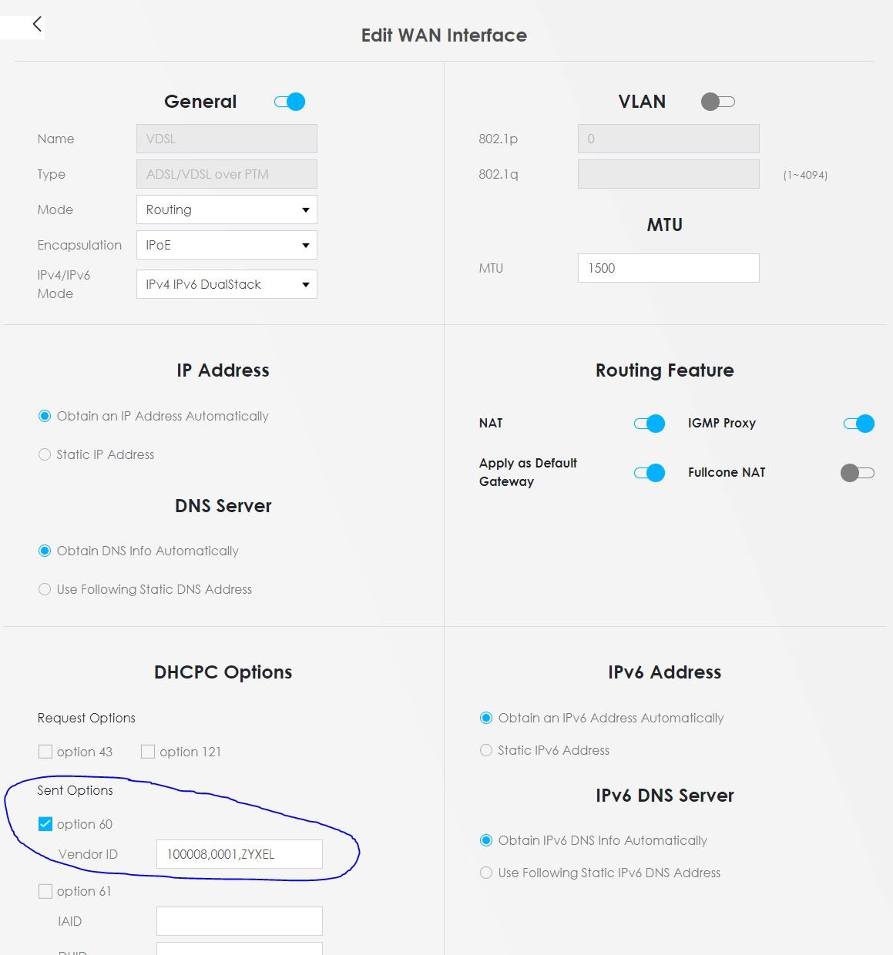893x955 pixels.
Task: Click the IPv6 DNS Server heading
Action: (x=664, y=796)
